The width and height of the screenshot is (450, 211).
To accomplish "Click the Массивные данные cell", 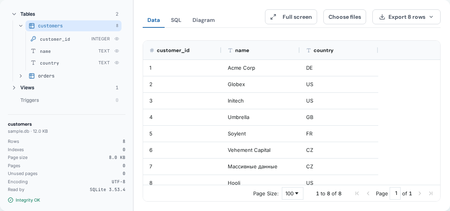I will 260,166.
